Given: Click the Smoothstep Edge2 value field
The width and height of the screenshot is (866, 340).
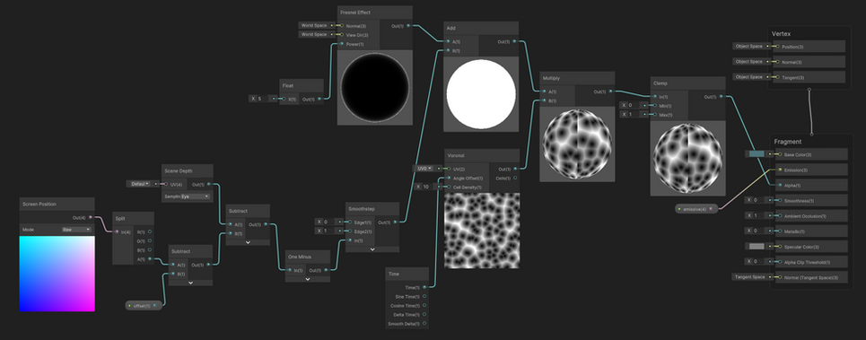Looking at the screenshot, I should point(328,231).
